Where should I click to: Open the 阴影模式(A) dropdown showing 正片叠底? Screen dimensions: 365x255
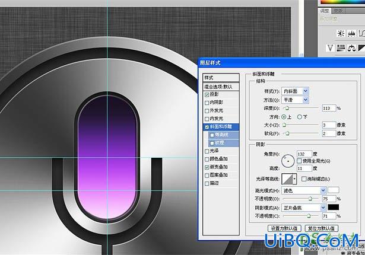(x=304, y=208)
